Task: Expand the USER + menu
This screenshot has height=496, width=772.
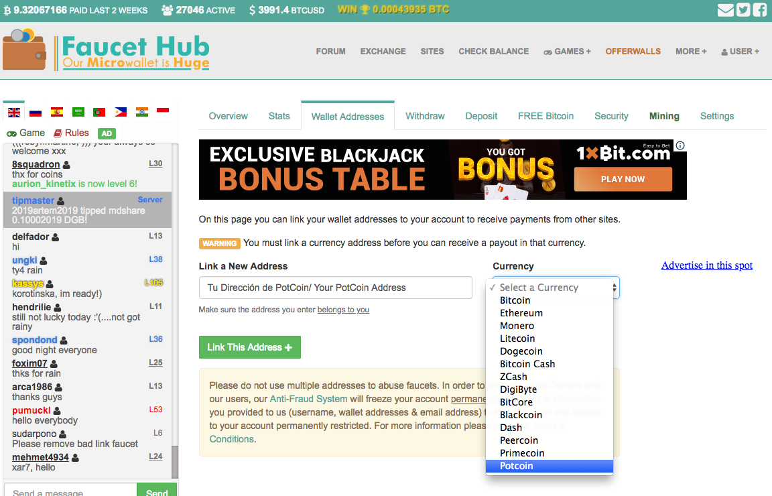Action: 740,52
